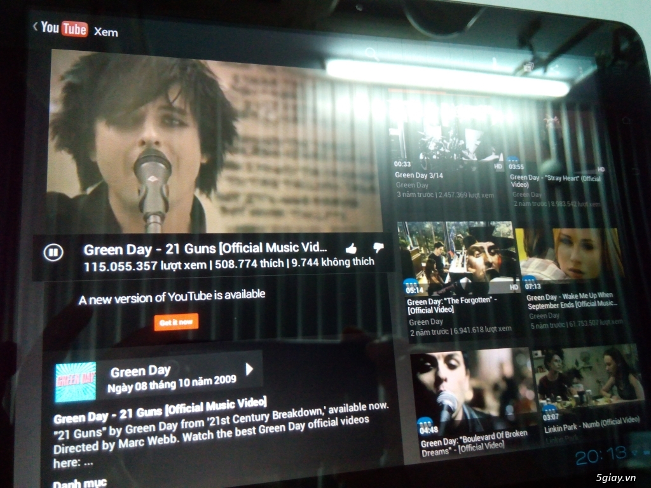Tap the add-to-playlist stack icon

coord(528,67)
